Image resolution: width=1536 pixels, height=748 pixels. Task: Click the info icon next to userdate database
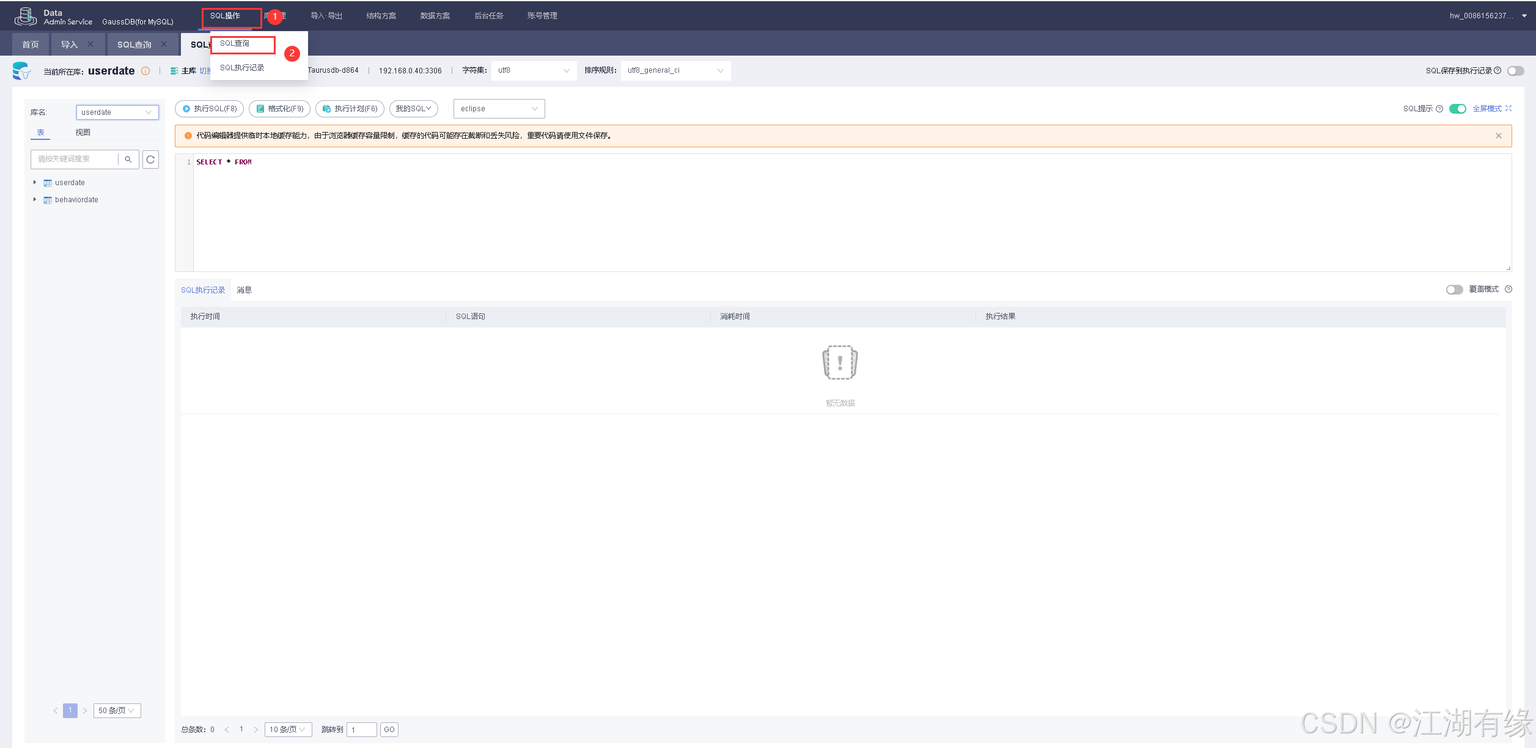click(x=145, y=71)
